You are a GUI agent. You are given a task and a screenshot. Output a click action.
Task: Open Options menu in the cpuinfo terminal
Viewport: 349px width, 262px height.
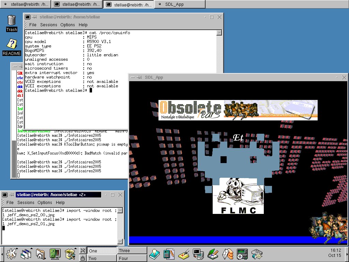[x=67, y=25]
